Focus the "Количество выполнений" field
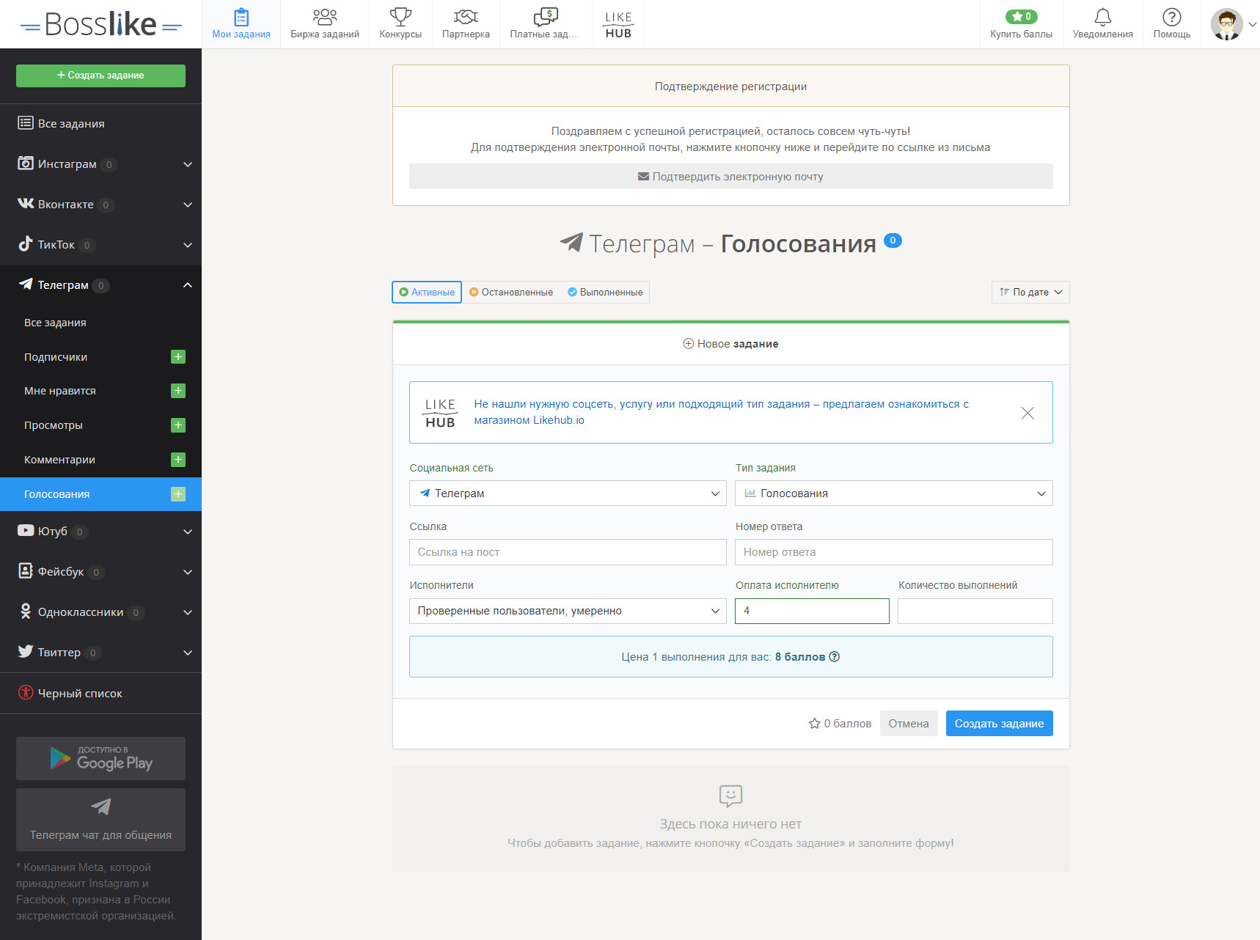The image size is (1260, 940). click(975, 611)
